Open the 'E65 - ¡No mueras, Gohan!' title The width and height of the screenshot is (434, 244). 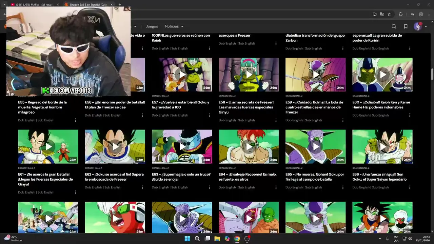coord(315,177)
